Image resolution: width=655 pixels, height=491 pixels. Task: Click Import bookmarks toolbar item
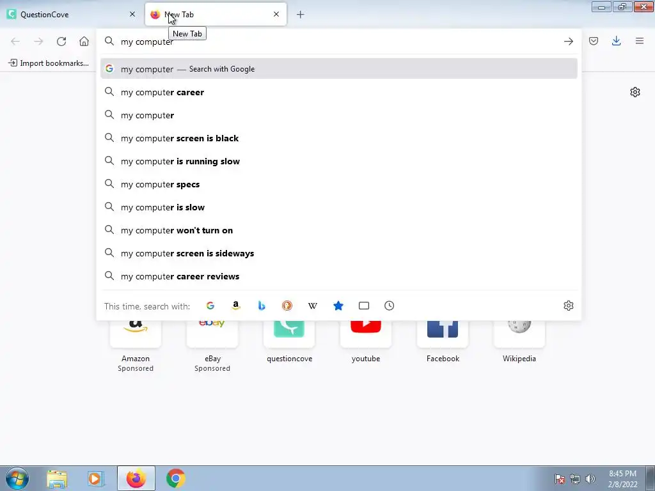click(49, 63)
